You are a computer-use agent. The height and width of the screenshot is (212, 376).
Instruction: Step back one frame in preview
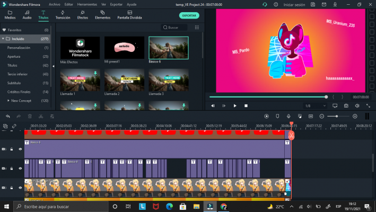point(213,105)
